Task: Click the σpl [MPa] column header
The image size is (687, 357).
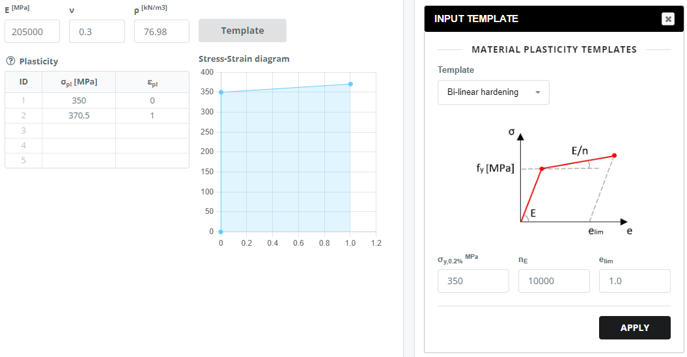Action: tap(79, 82)
